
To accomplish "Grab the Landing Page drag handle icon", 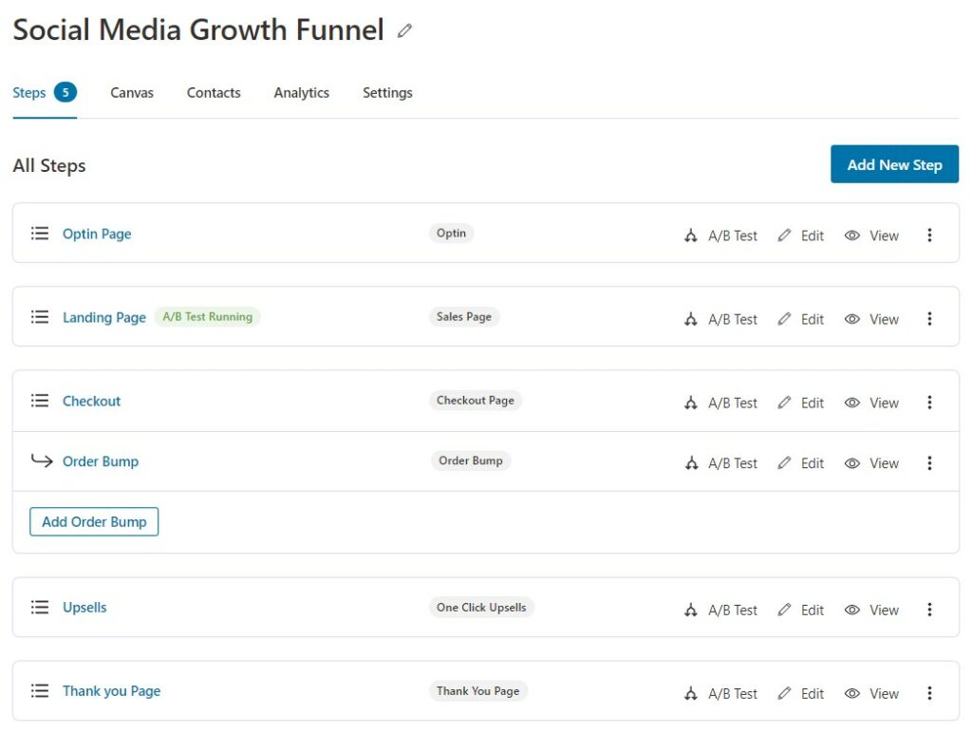I will 40,317.
